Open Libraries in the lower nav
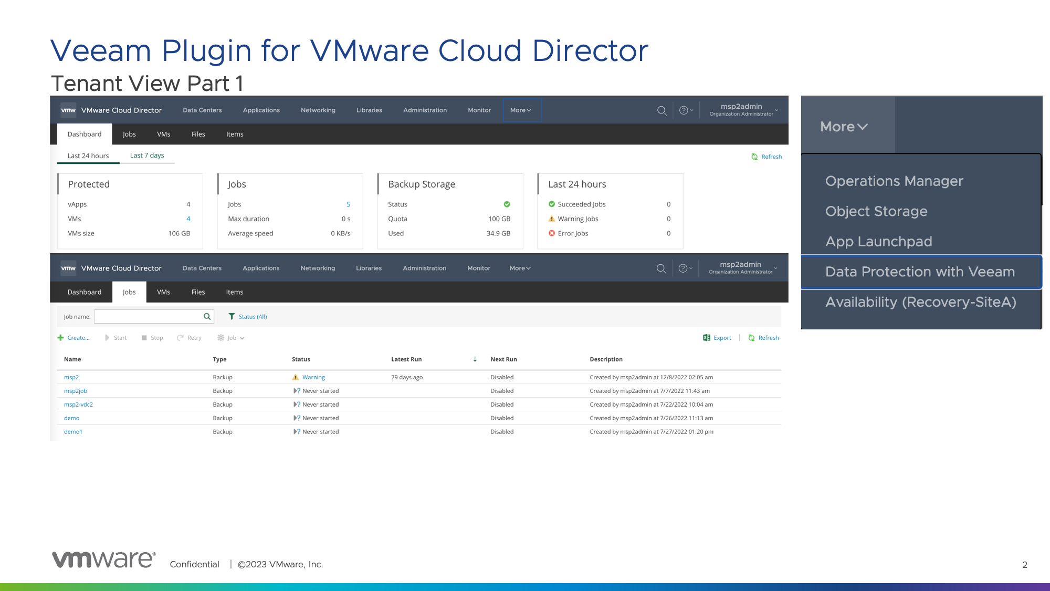This screenshot has width=1050, height=591. [x=369, y=268]
